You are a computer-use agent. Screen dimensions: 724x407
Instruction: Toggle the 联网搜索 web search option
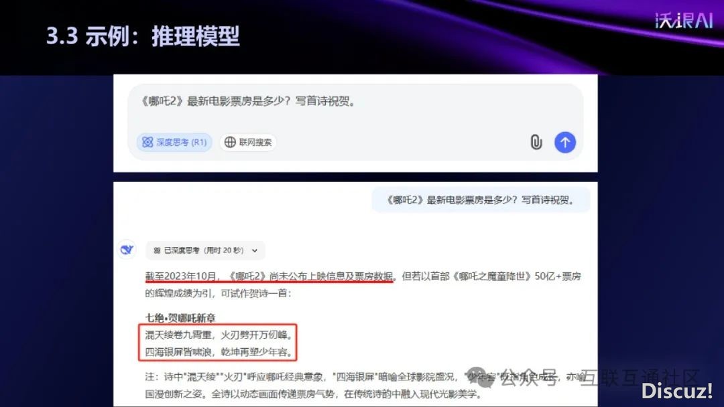[x=249, y=143]
